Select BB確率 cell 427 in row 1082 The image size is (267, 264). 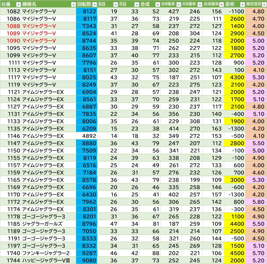(171, 11)
